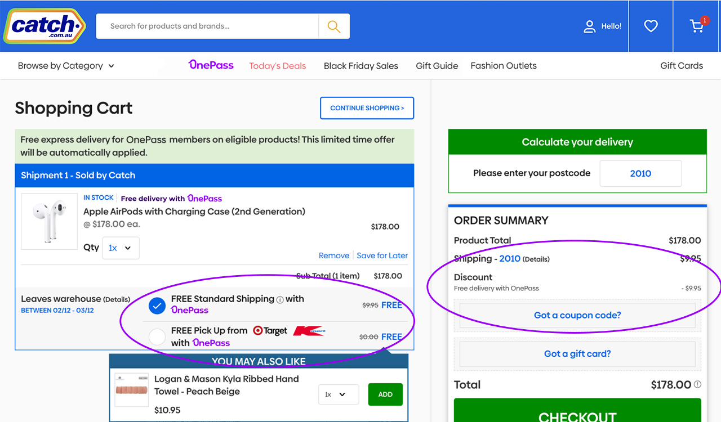Click info icon next to Standard Shipping
Viewport: 721px width, 422px height.
pos(280,299)
